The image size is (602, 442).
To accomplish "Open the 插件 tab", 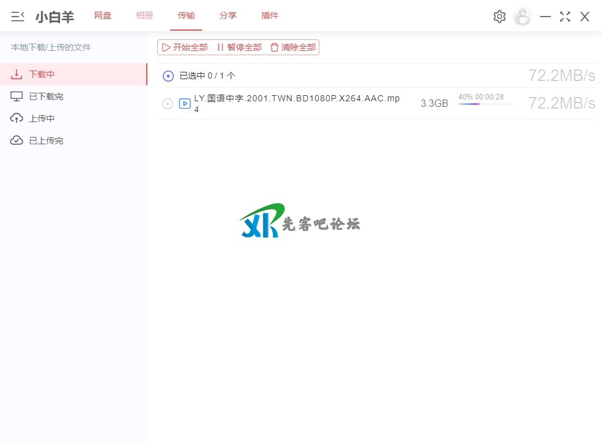I will coord(270,16).
